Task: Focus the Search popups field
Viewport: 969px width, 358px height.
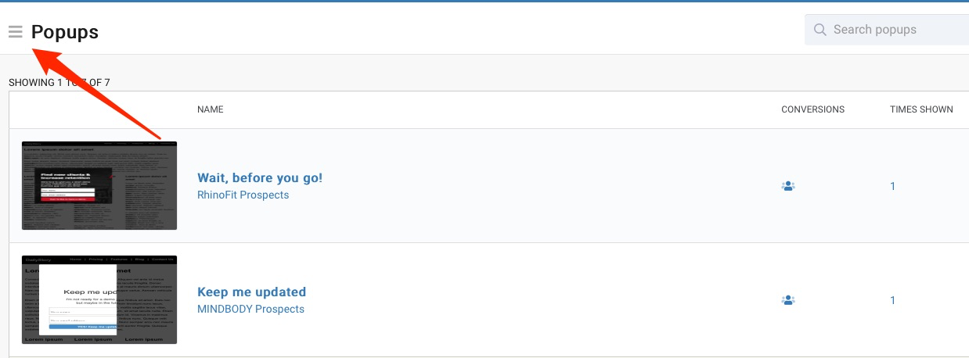Action: point(887,30)
